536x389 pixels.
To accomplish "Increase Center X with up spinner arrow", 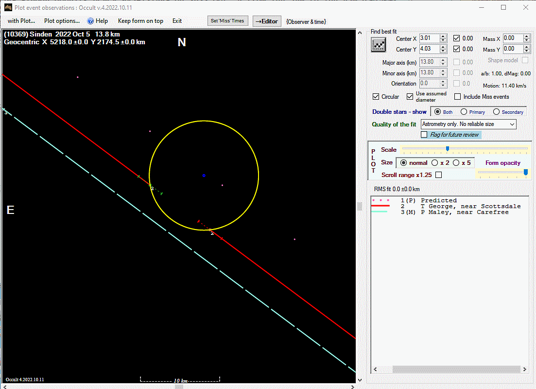I will [x=443, y=36].
